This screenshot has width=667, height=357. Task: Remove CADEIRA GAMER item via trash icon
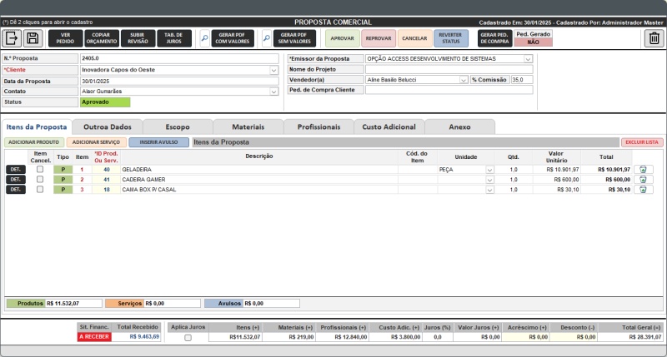(x=644, y=179)
